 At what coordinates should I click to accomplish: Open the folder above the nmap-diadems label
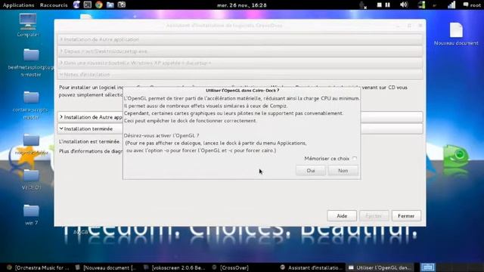31,141
